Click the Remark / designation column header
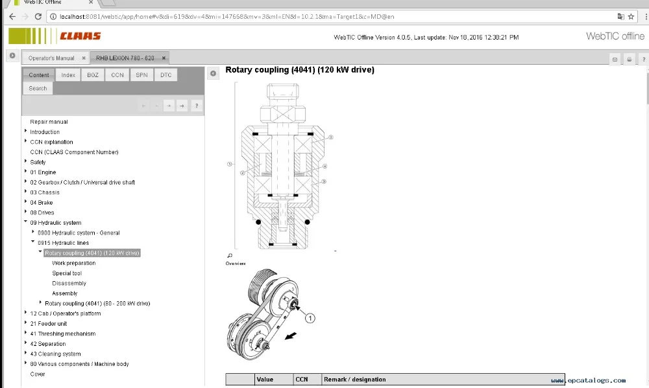This screenshot has width=649, height=388. click(443, 380)
